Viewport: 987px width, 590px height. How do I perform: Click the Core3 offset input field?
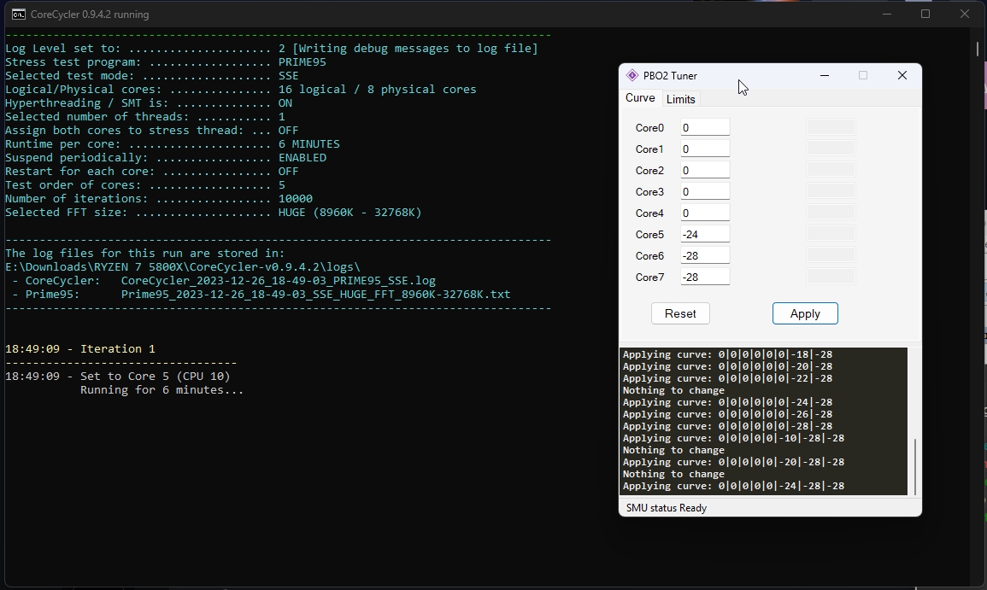(705, 192)
